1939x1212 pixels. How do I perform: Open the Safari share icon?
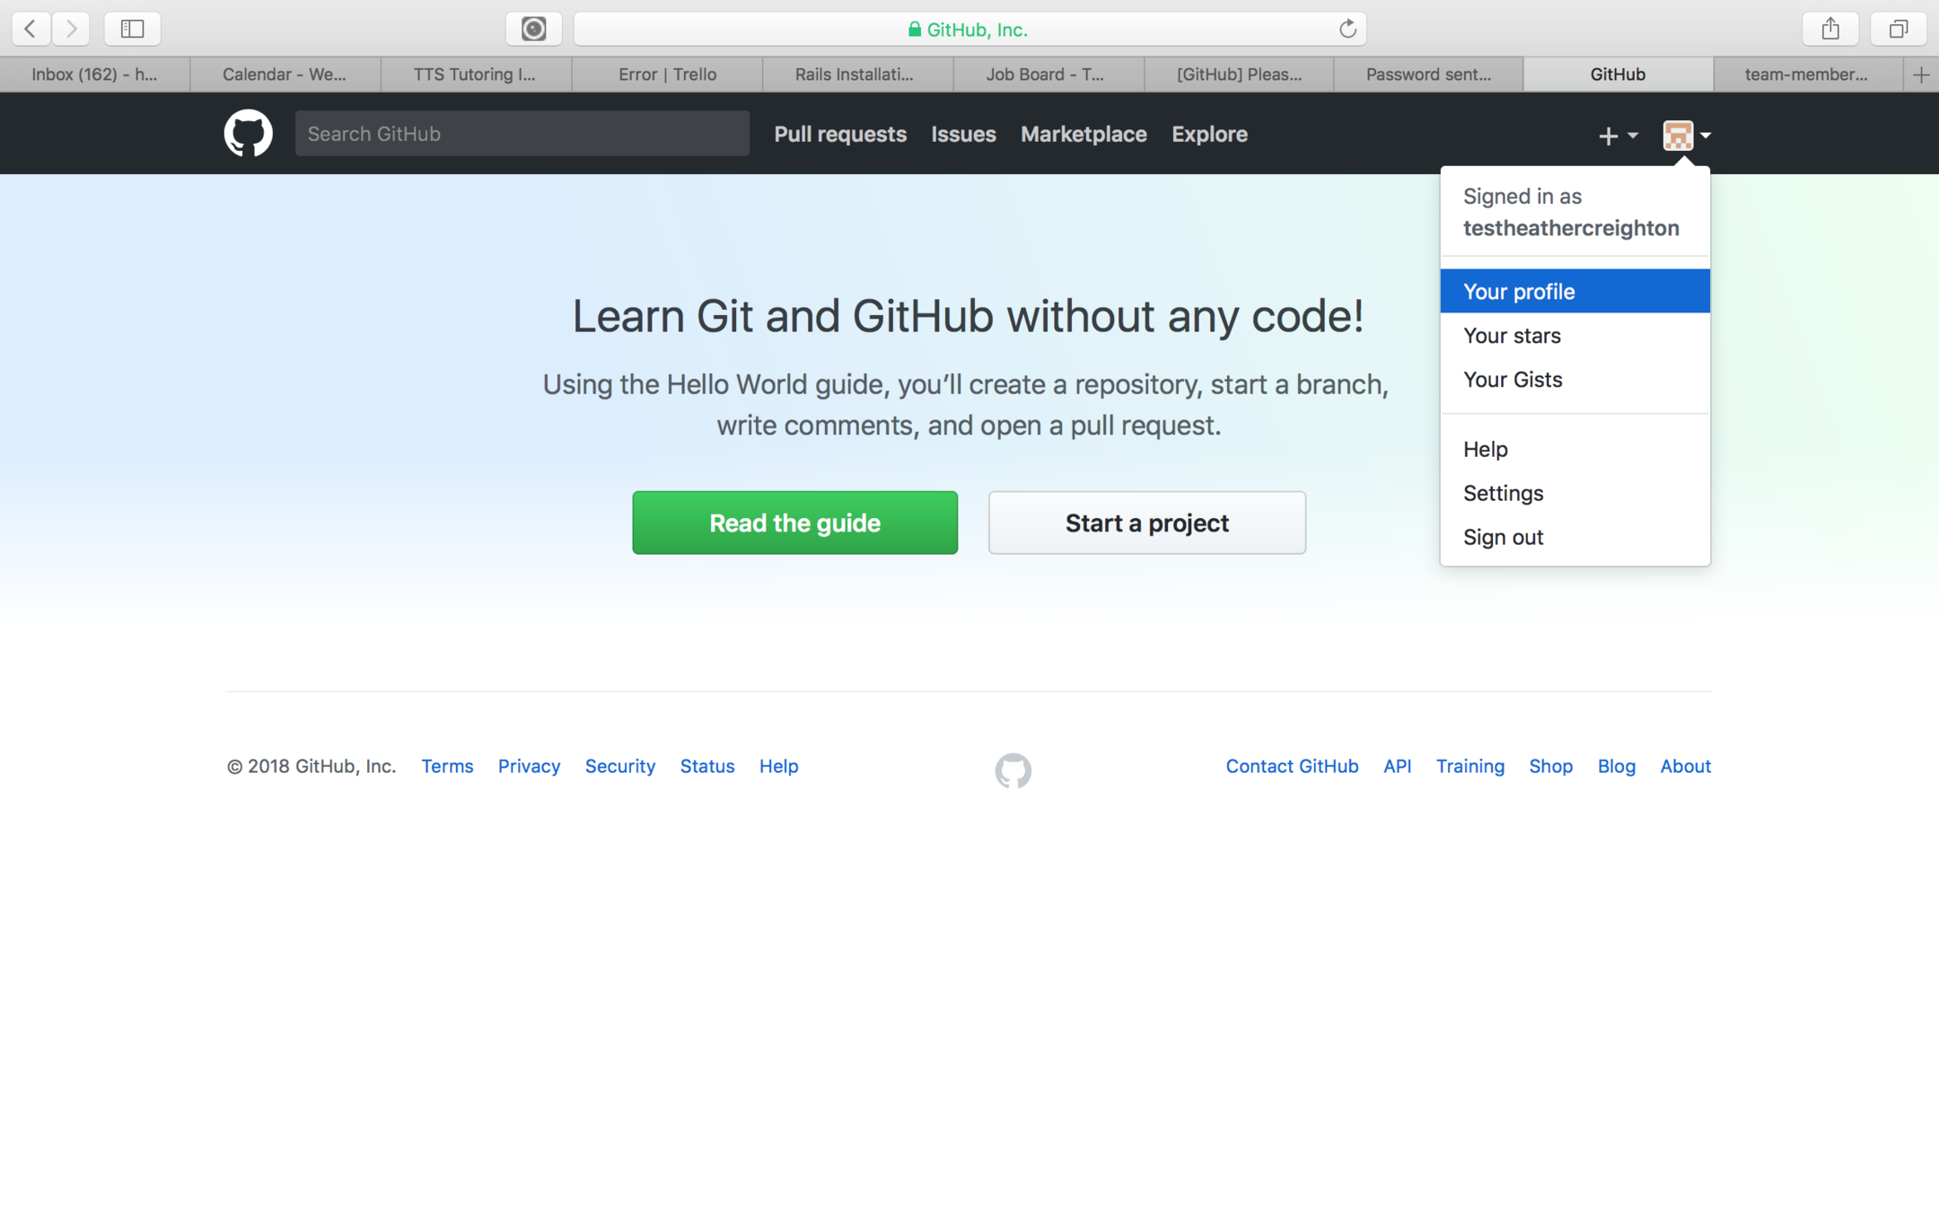coord(1830,29)
